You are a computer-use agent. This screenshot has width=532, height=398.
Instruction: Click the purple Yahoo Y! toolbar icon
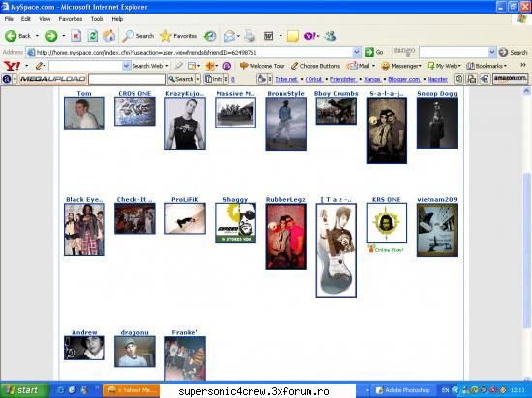pos(310,36)
